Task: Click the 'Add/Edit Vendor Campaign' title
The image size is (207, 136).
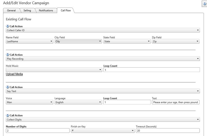Action: point(26,3)
